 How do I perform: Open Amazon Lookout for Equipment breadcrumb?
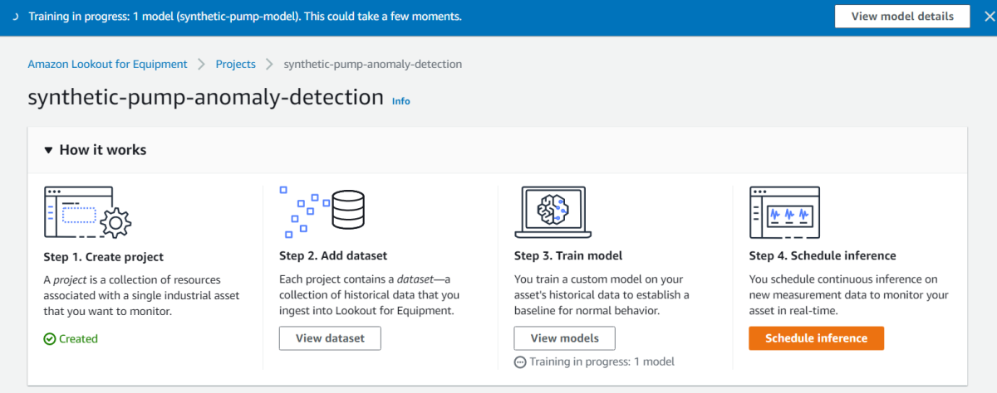[x=107, y=64]
